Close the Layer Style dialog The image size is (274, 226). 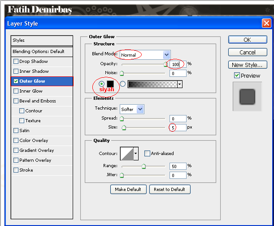(x=266, y=23)
